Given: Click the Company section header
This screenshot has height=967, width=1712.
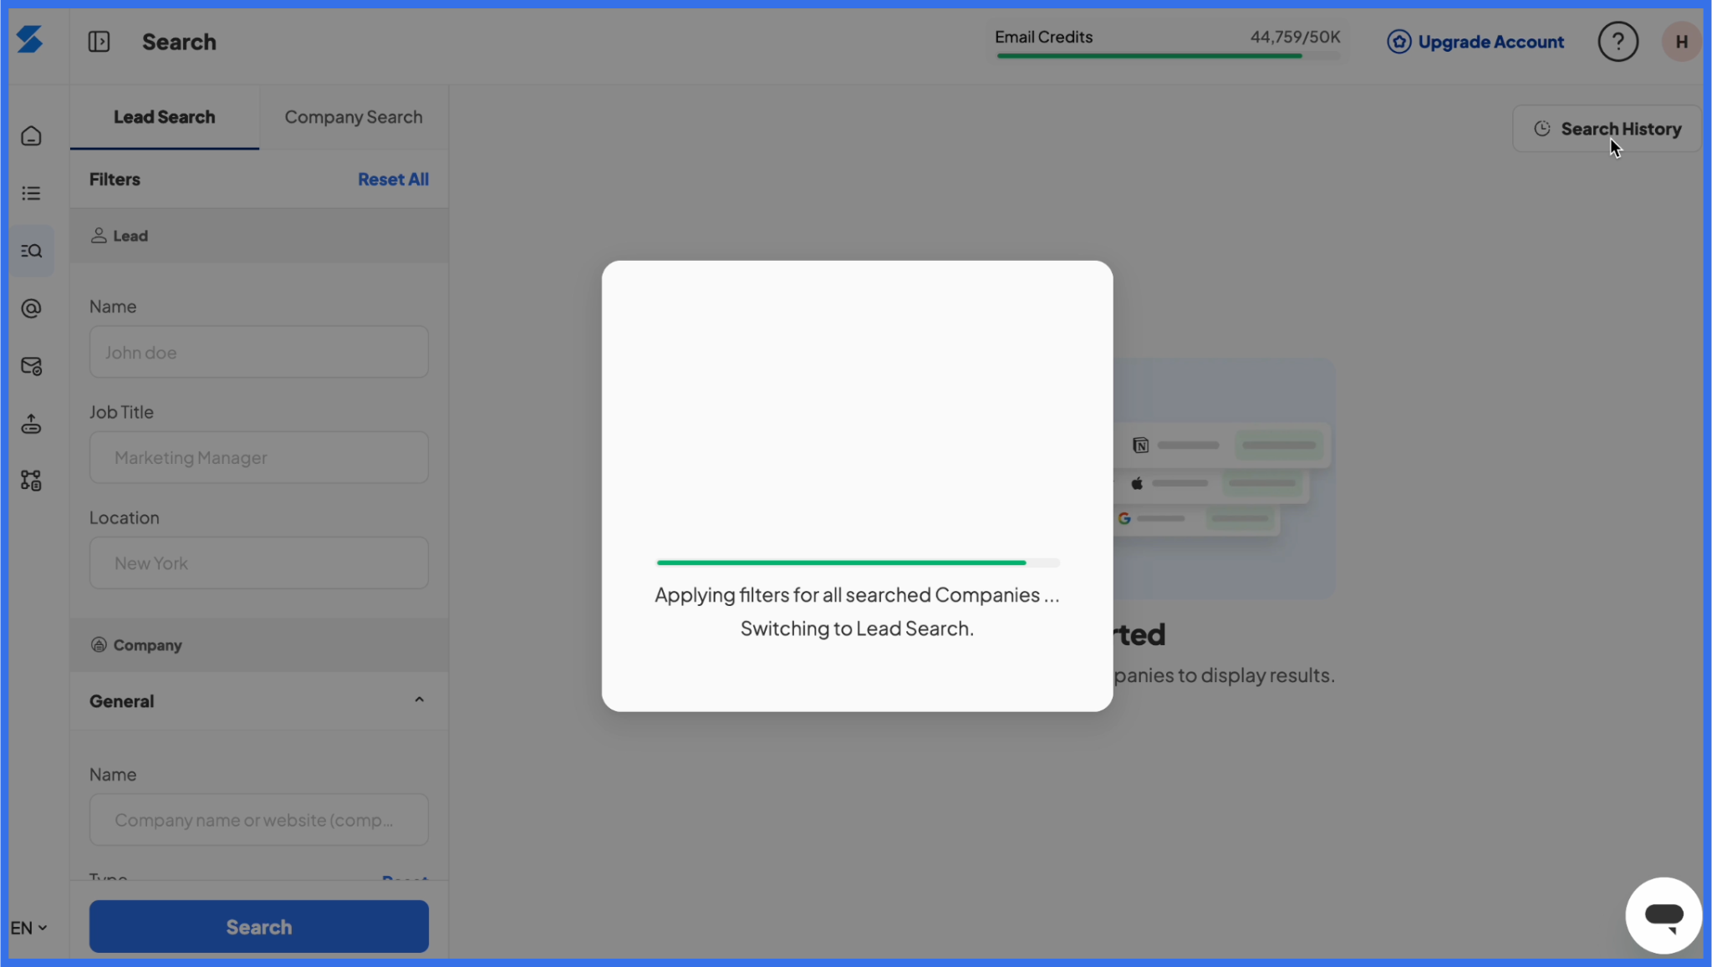Looking at the screenshot, I should 259,644.
